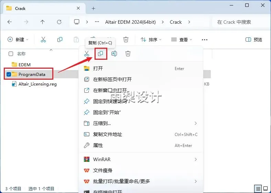This screenshot has height=193, width=271.
Task: Open the 新建 dropdown
Action: pos(18,39)
